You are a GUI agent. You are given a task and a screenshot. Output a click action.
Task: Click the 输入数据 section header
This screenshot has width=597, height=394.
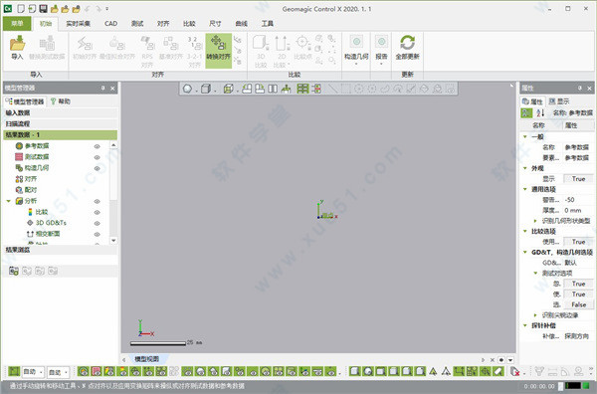point(60,112)
